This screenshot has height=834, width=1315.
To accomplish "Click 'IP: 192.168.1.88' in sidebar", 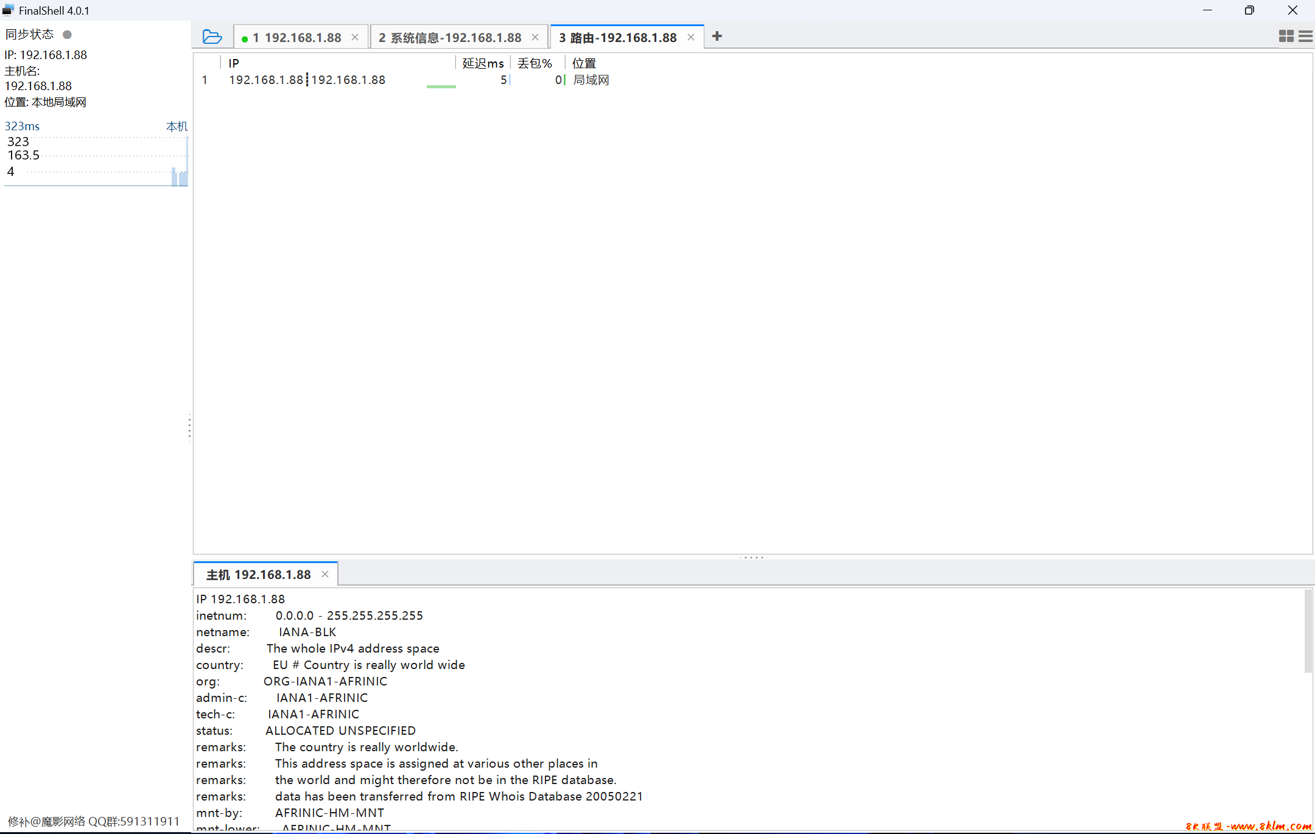I will click(x=46, y=55).
